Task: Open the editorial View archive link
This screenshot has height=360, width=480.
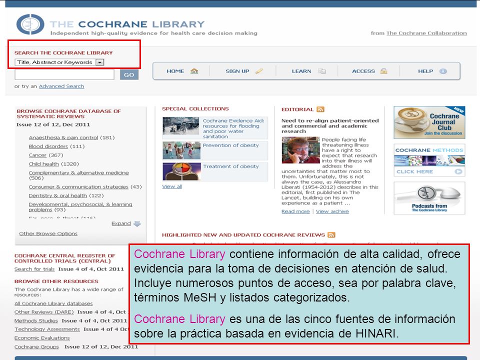Action: tap(332, 211)
